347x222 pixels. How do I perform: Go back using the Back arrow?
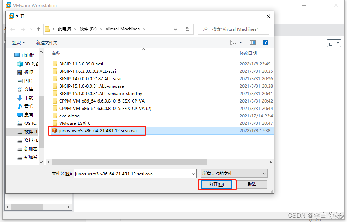click(x=13, y=29)
